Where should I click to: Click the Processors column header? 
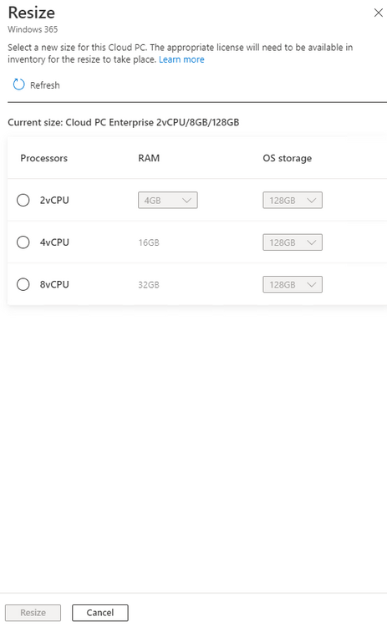pos(44,158)
